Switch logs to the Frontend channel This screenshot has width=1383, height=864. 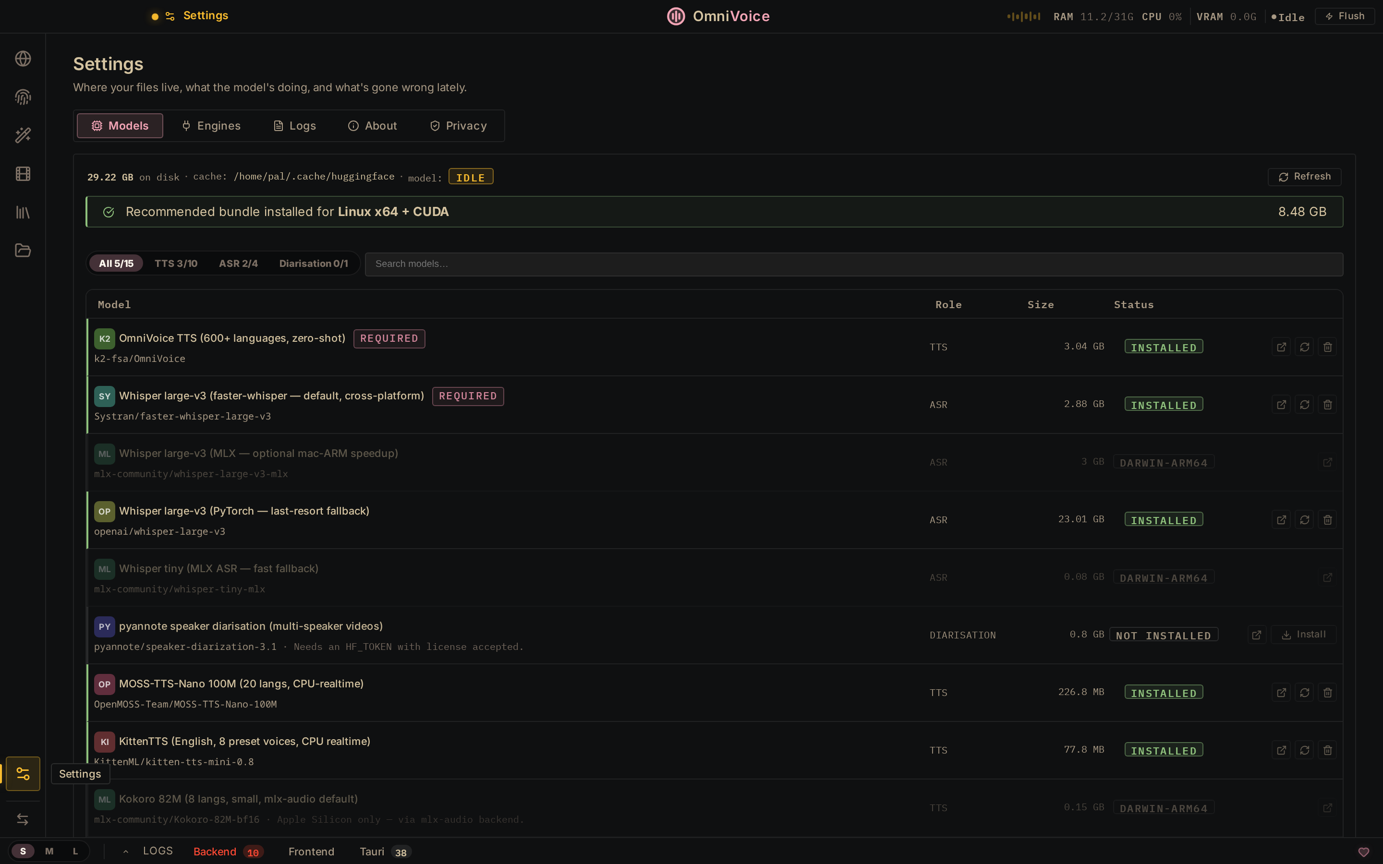point(312,851)
